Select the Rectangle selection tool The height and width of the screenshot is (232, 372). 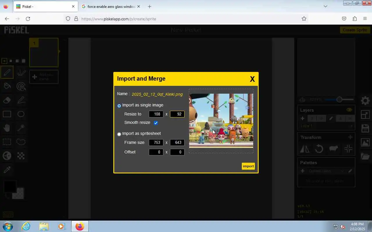click(7, 142)
